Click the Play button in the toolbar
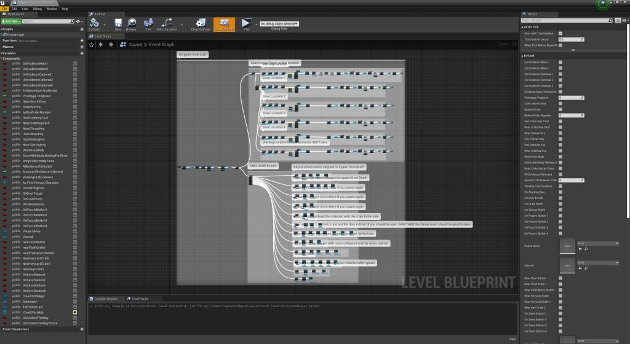Viewport: 630px width, 344px height. click(x=246, y=25)
